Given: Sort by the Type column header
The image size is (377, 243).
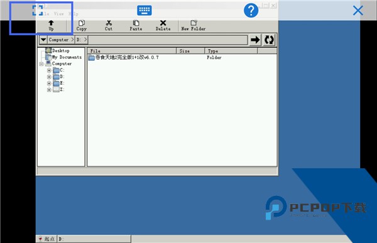Looking at the screenshot, I should coord(231,51).
